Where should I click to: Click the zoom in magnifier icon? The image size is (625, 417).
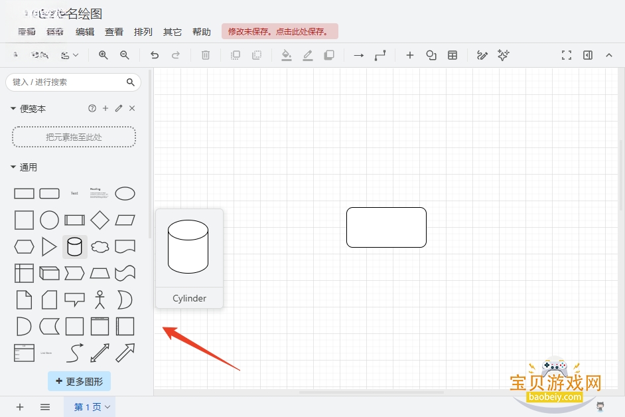pyautogui.click(x=104, y=55)
